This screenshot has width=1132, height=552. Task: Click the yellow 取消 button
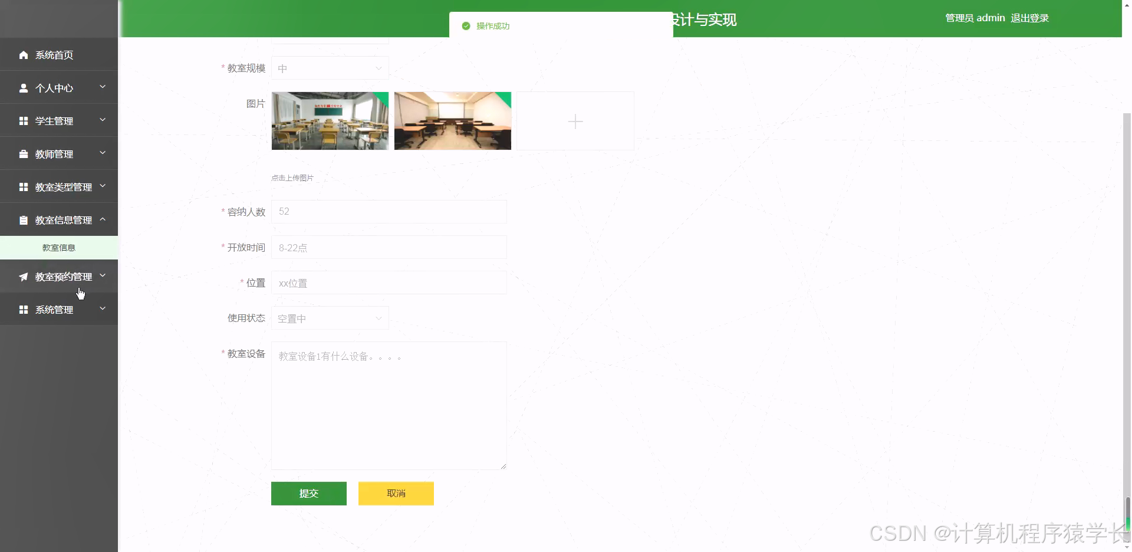(396, 494)
